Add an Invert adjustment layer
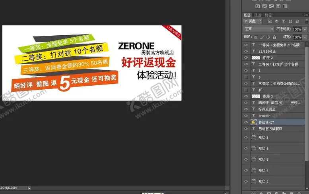Viewport: 309px width, 194px height. 258,6
